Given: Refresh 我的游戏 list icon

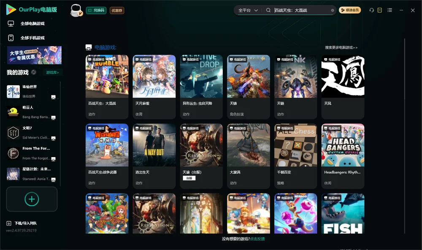Looking at the screenshot, I should [x=34, y=72].
